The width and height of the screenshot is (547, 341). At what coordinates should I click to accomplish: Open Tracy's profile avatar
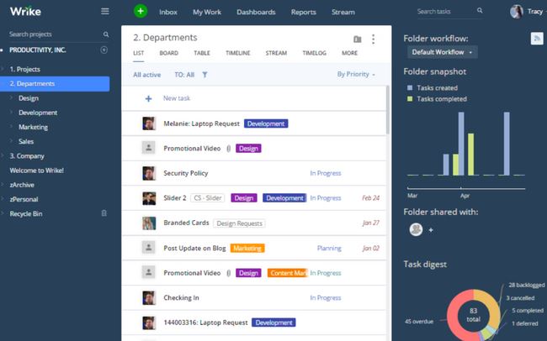coord(517,12)
